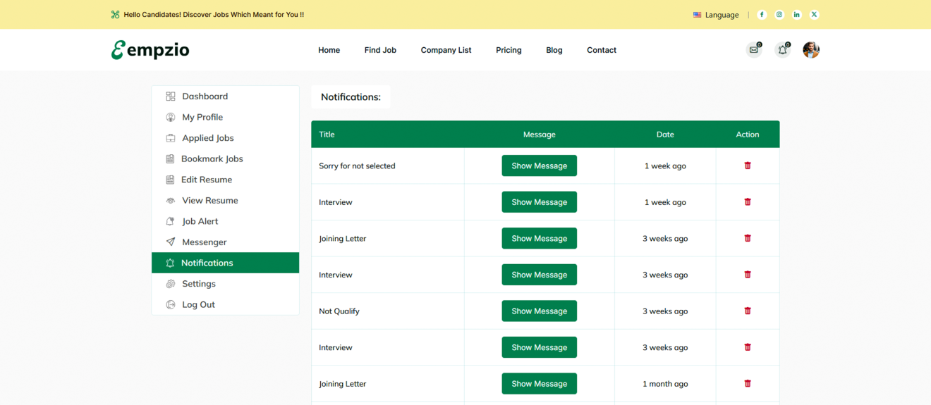Open the Instagram social icon
This screenshot has height=405, width=931.
pyautogui.click(x=779, y=14)
